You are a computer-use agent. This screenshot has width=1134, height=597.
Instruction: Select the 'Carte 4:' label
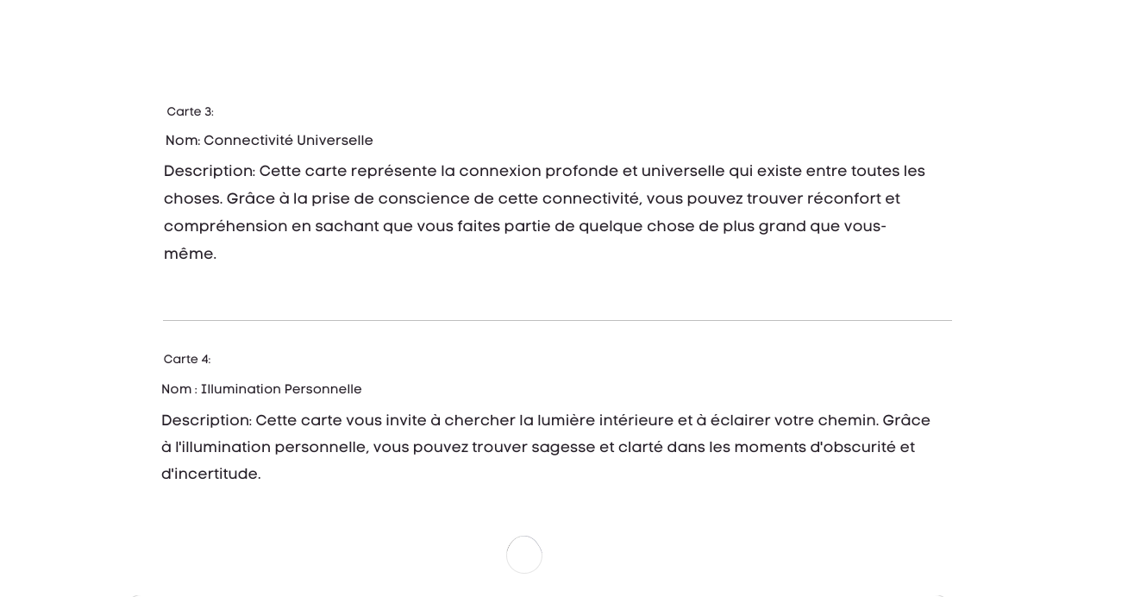click(x=187, y=360)
